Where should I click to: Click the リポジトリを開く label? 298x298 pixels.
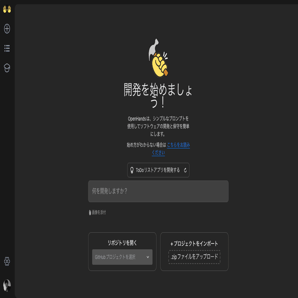122,243
